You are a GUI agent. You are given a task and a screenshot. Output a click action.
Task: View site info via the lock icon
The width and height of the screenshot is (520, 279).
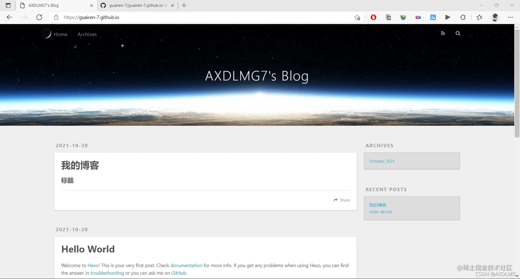[56, 17]
